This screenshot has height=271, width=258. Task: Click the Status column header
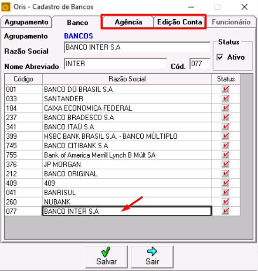coord(226,79)
